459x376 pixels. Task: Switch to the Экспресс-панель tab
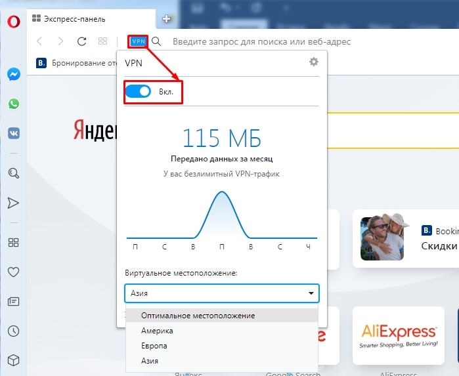[x=91, y=19]
